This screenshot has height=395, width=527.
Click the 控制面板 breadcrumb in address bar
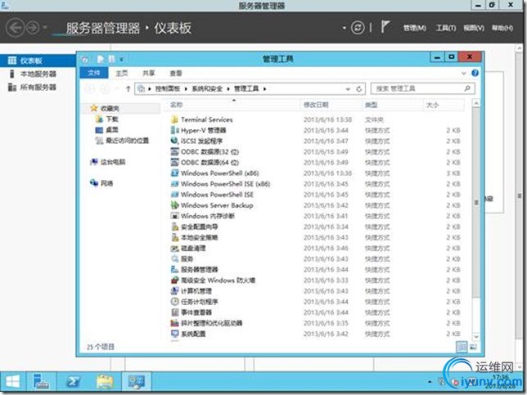click(168, 89)
